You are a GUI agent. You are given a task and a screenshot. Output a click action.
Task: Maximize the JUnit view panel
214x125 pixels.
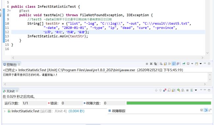[209, 90]
